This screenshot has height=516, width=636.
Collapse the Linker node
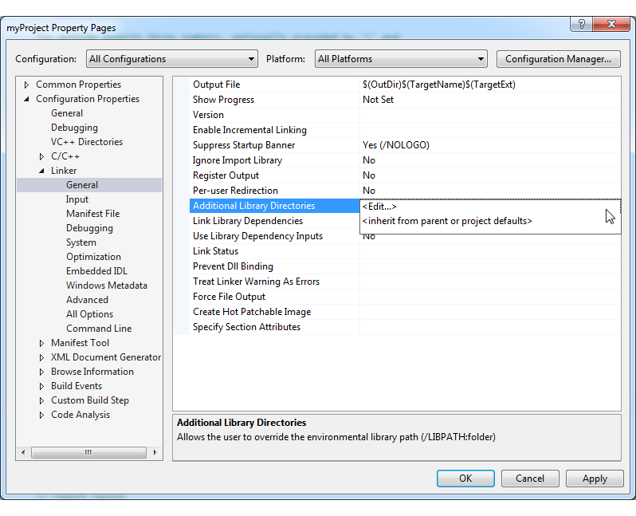pyautogui.click(x=41, y=171)
